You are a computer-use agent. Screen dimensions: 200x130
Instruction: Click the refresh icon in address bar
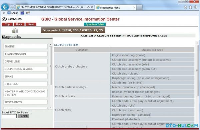[x=88, y=7]
